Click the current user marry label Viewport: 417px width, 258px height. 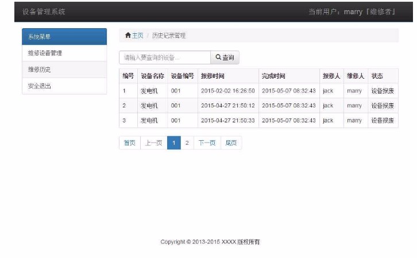[x=352, y=11]
